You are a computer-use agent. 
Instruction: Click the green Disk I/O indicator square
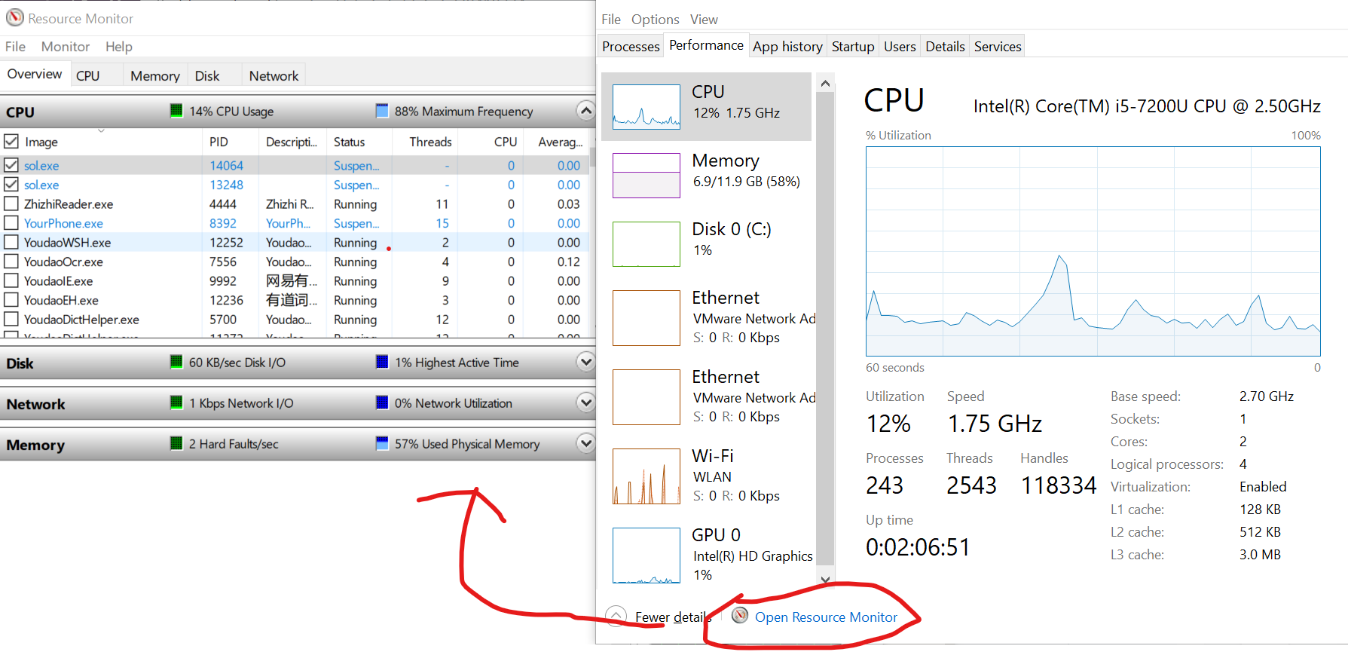(x=176, y=362)
